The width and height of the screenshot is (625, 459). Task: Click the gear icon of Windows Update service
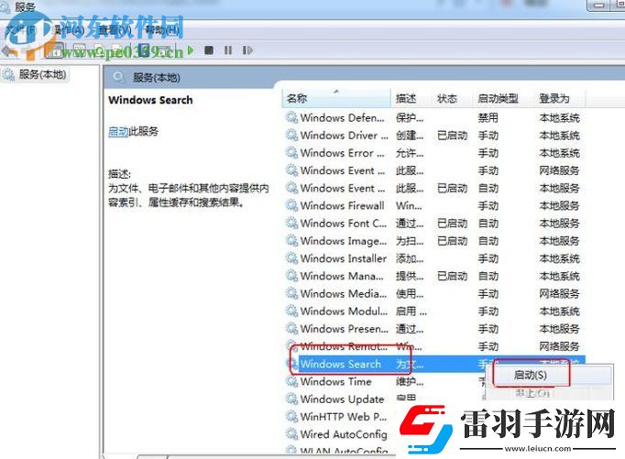click(x=292, y=399)
